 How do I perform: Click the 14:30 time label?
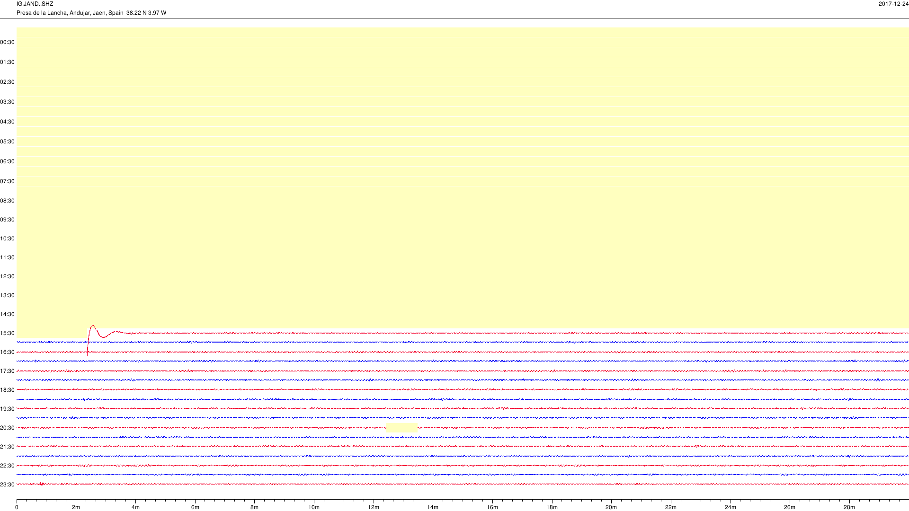[x=7, y=314]
